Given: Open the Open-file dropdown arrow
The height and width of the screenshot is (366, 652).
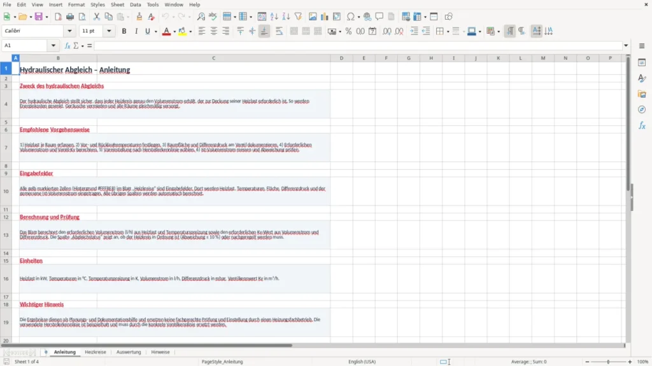Looking at the screenshot, I should 31,17.
